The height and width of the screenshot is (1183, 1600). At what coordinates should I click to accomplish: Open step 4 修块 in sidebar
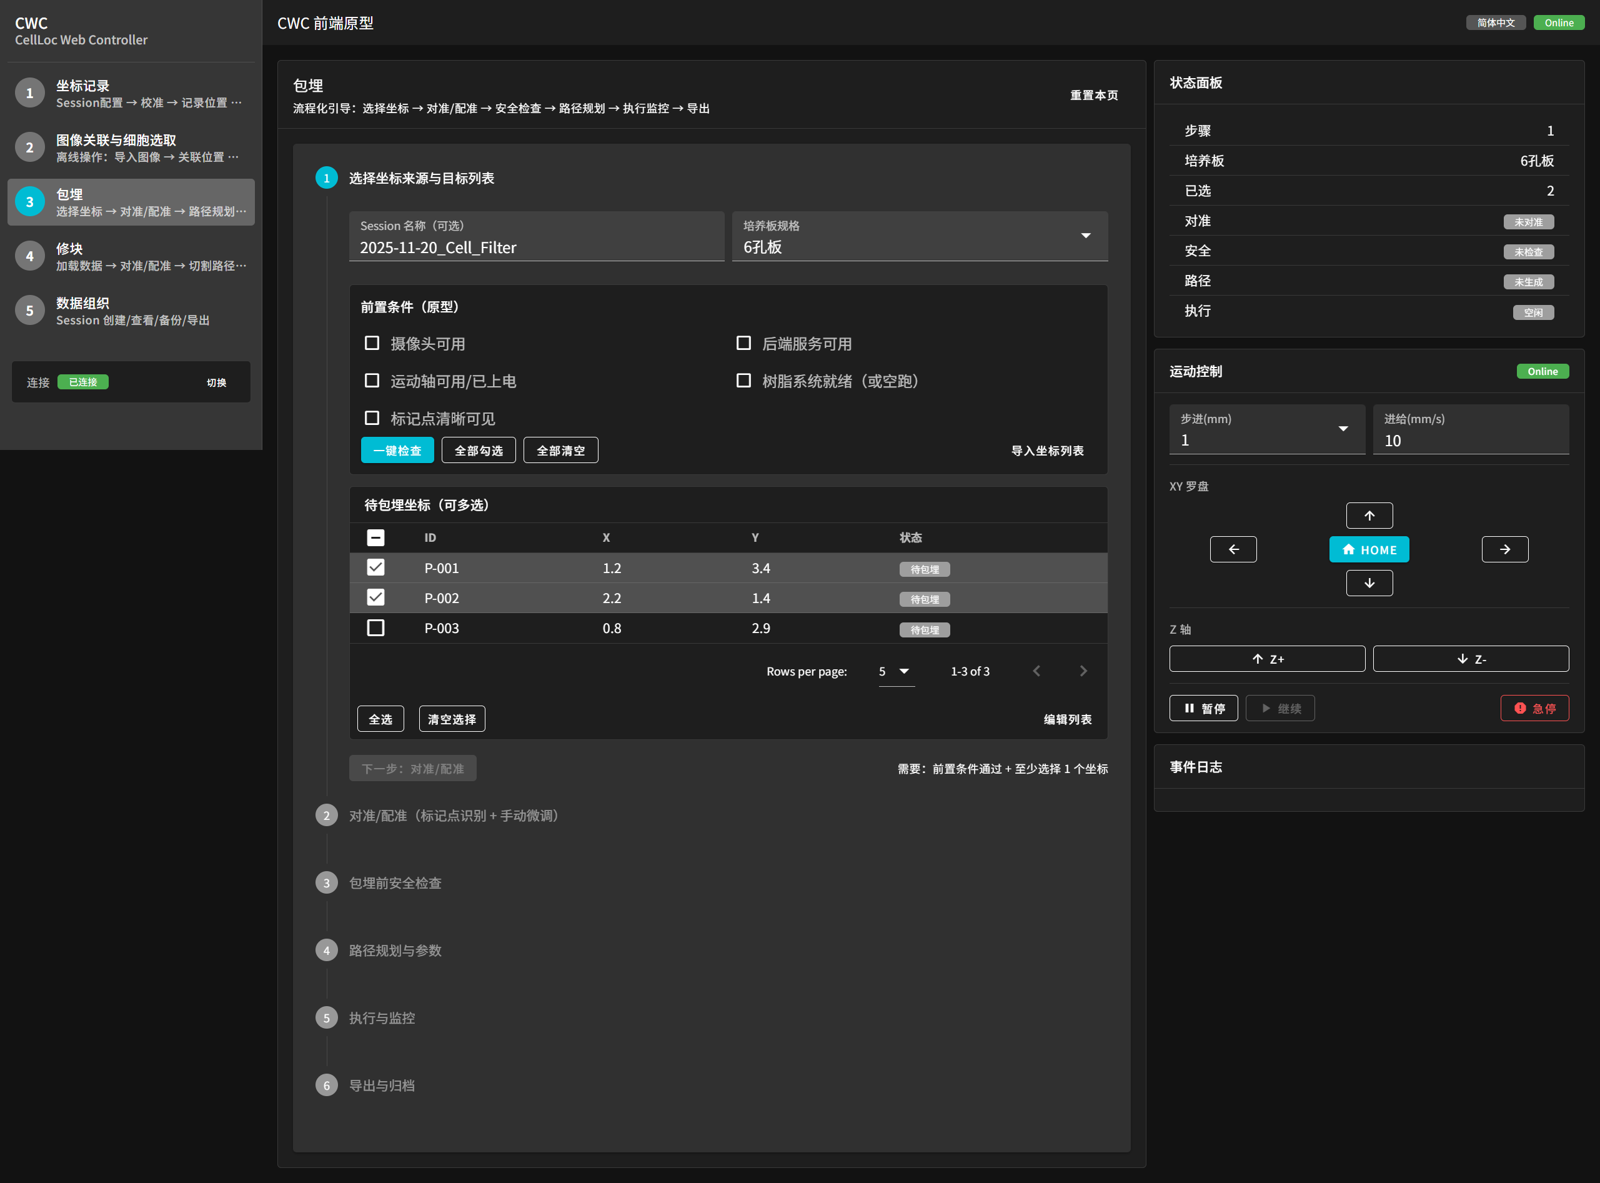point(131,256)
